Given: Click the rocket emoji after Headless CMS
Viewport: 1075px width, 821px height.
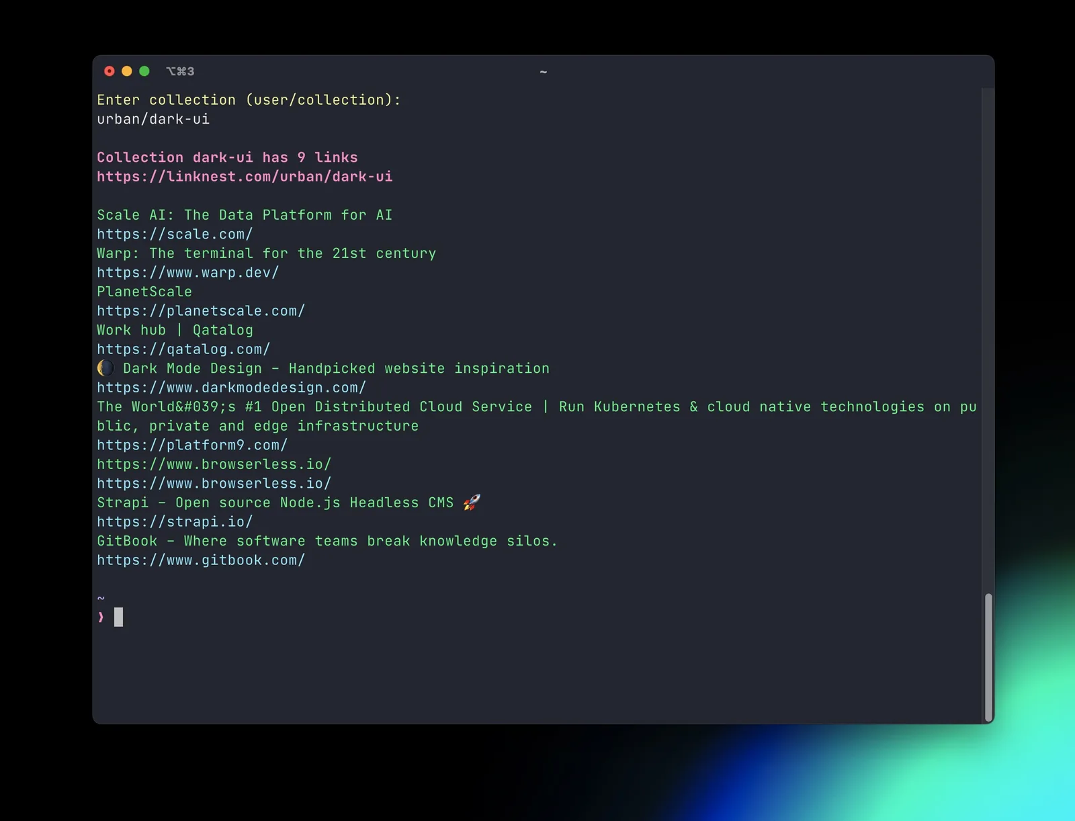Looking at the screenshot, I should pyautogui.click(x=472, y=503).
